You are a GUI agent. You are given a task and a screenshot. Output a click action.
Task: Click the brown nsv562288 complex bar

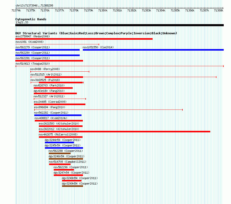tap(60, 153)
